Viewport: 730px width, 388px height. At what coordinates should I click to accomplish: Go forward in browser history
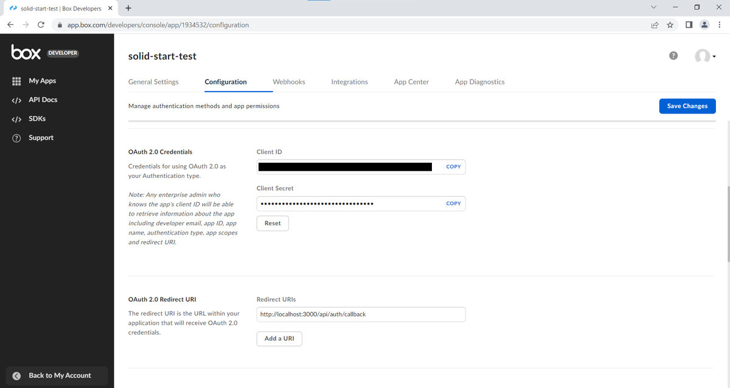26,25
